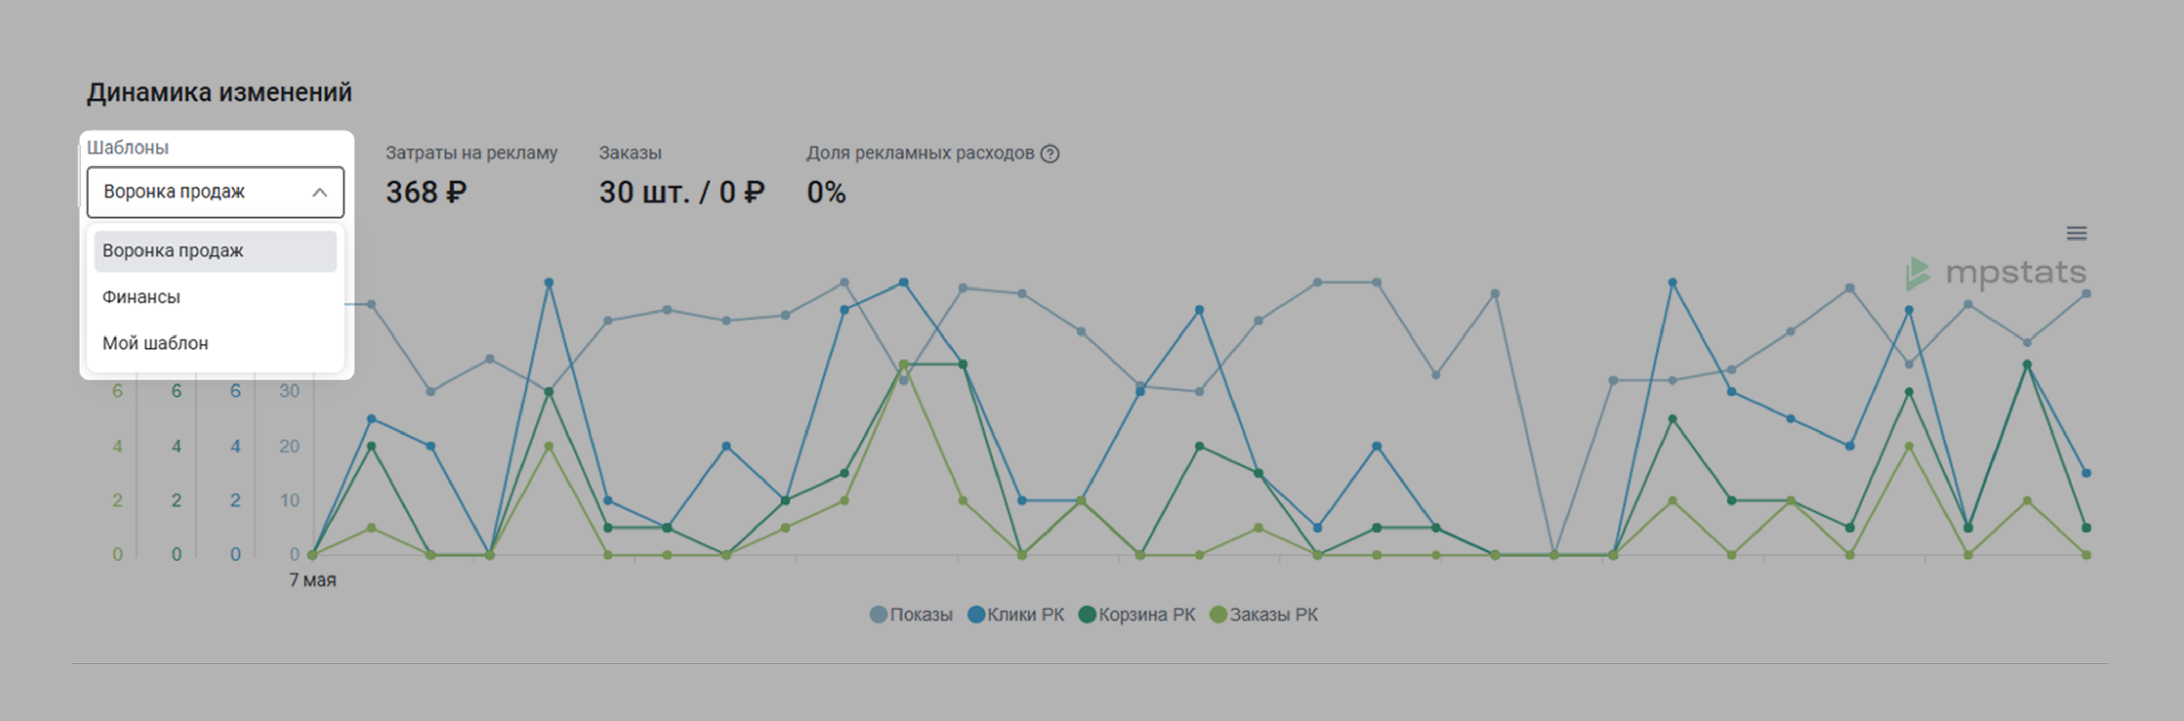Image resolution: width=2184 pixels, height=721 pixels.
Task: Click the grey Показы legend dot
Action: click(879, 615)
